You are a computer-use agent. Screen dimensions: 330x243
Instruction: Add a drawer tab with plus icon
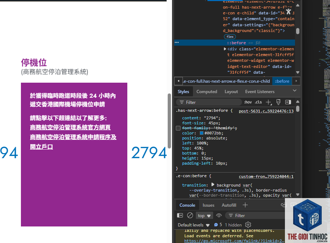pos(245,205)
